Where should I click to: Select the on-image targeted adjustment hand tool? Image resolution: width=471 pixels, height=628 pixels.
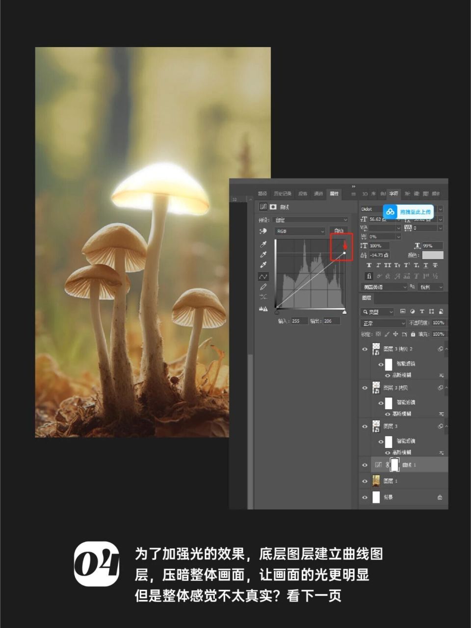(x=263, y=231)
